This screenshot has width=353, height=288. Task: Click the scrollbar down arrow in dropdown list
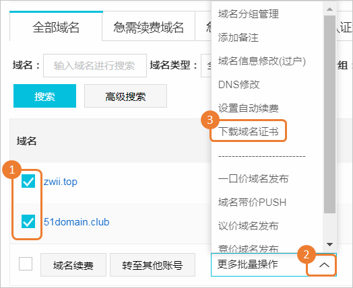click(x=329, y=244)
